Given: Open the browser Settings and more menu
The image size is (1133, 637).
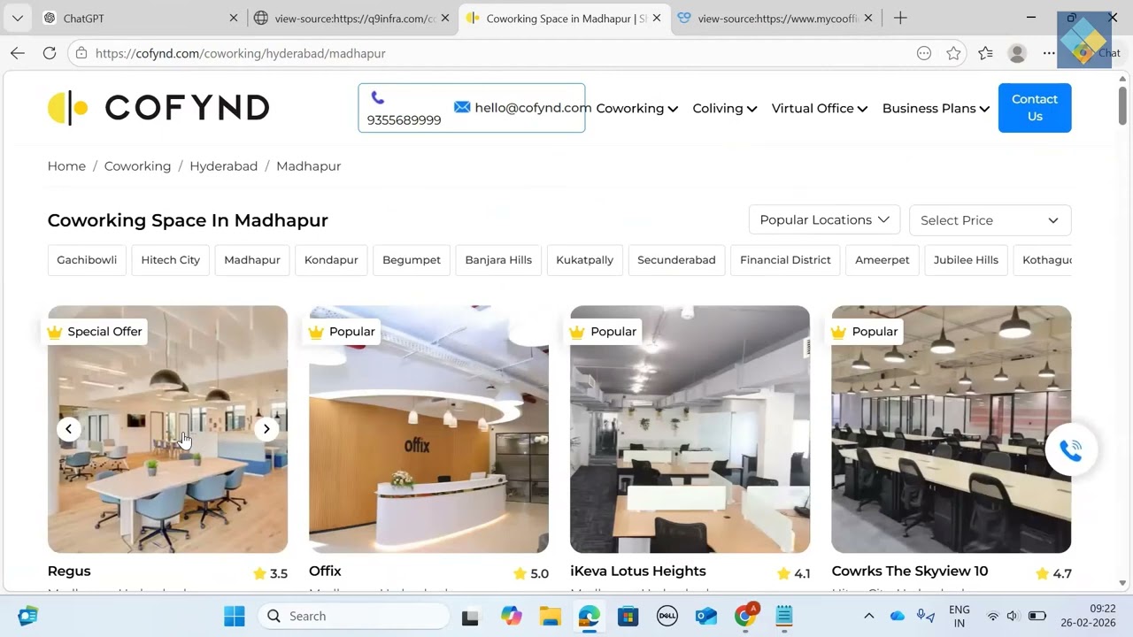Looking at the screenshot, I should click(x=1049, y=53).
